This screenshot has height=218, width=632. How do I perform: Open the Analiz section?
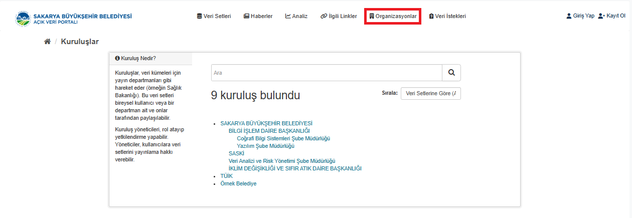click(296, 16)
